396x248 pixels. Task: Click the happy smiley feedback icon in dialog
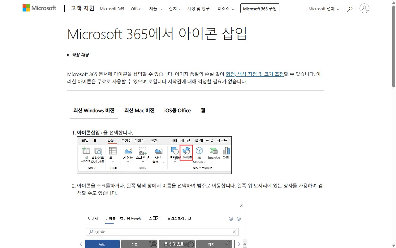pos(231,219)
